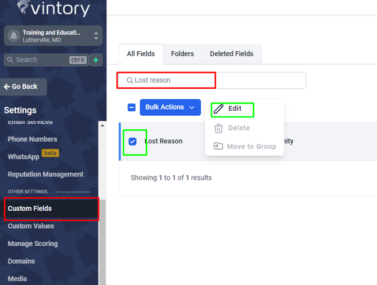Image resolution: width=377 pixels, height=285 pixels.
Task: Switch to the Folders tab
Action: pos(182,54)
